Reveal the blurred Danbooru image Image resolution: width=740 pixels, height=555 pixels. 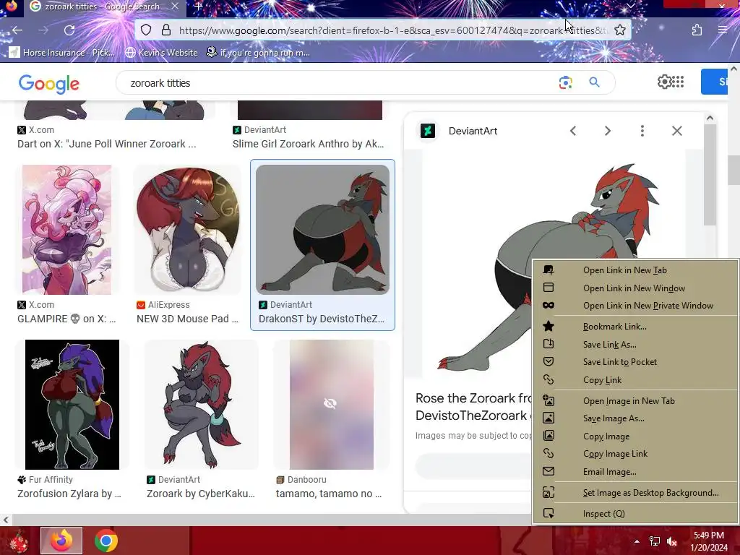tap(330, 403)
